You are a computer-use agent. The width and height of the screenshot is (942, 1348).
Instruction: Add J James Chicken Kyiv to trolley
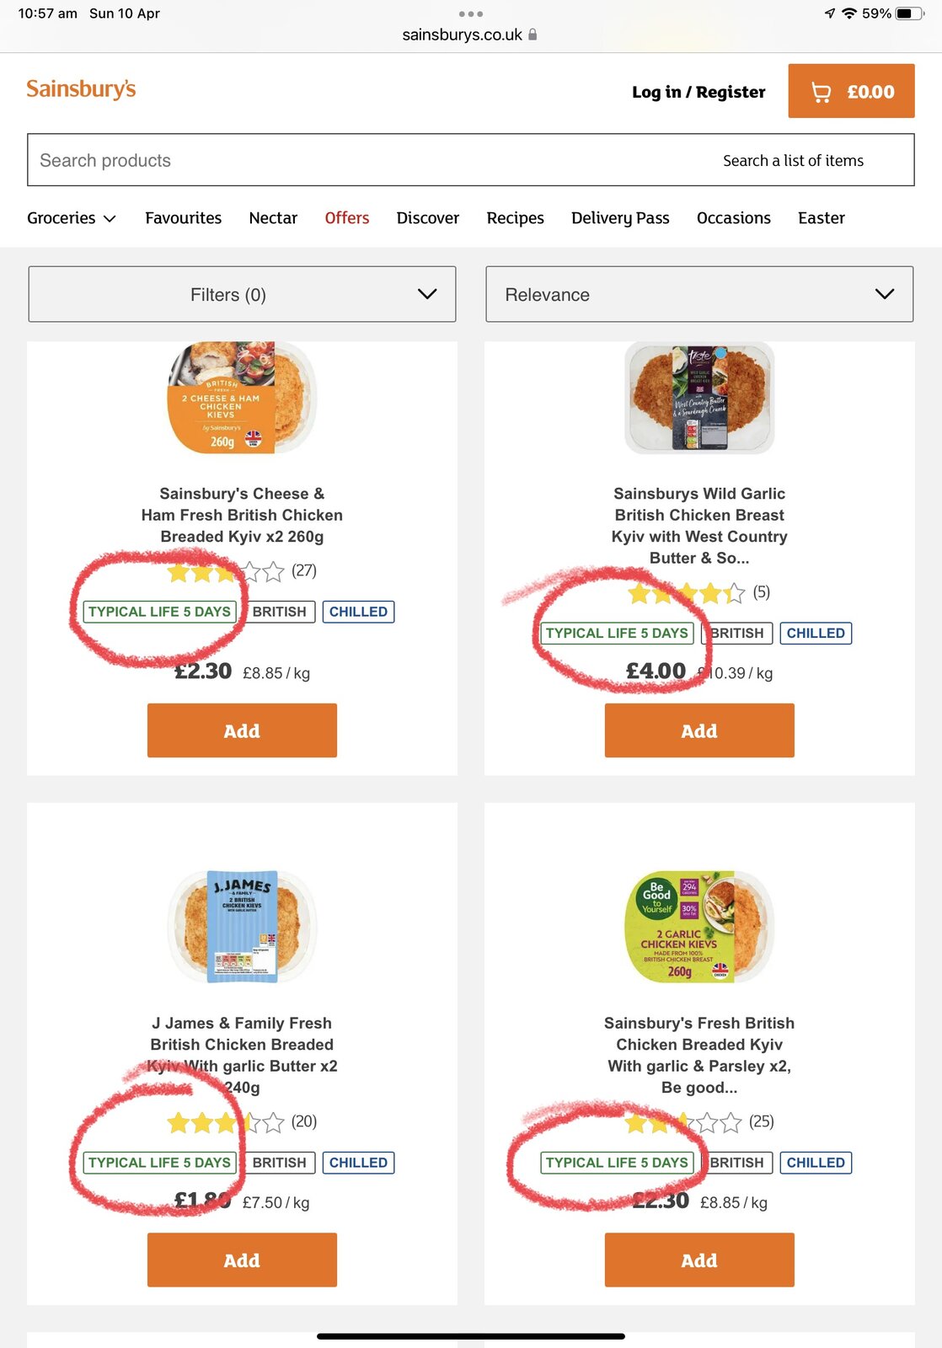[242, 1260]
